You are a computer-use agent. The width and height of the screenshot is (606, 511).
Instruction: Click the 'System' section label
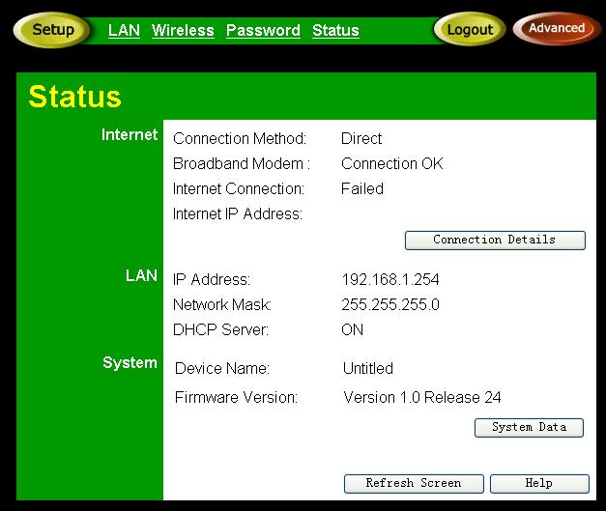[x=130, y=362]
